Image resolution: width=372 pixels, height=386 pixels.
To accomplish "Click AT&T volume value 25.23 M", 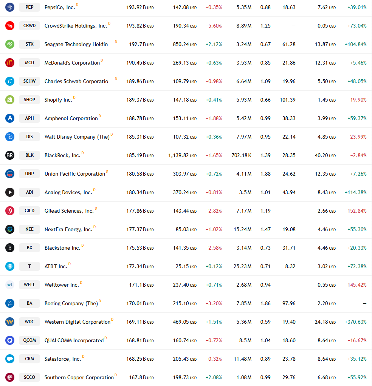I will 242,266.
